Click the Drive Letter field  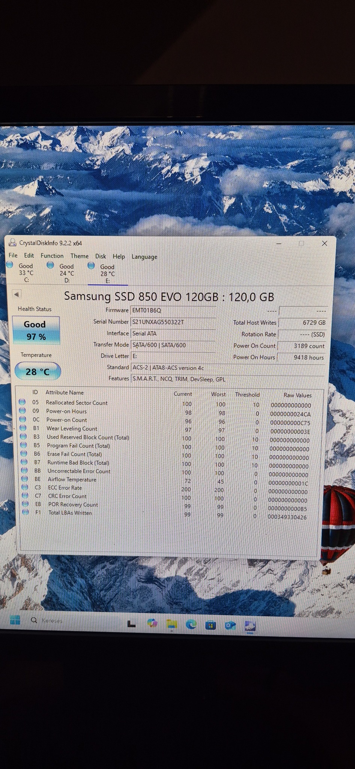173,356
